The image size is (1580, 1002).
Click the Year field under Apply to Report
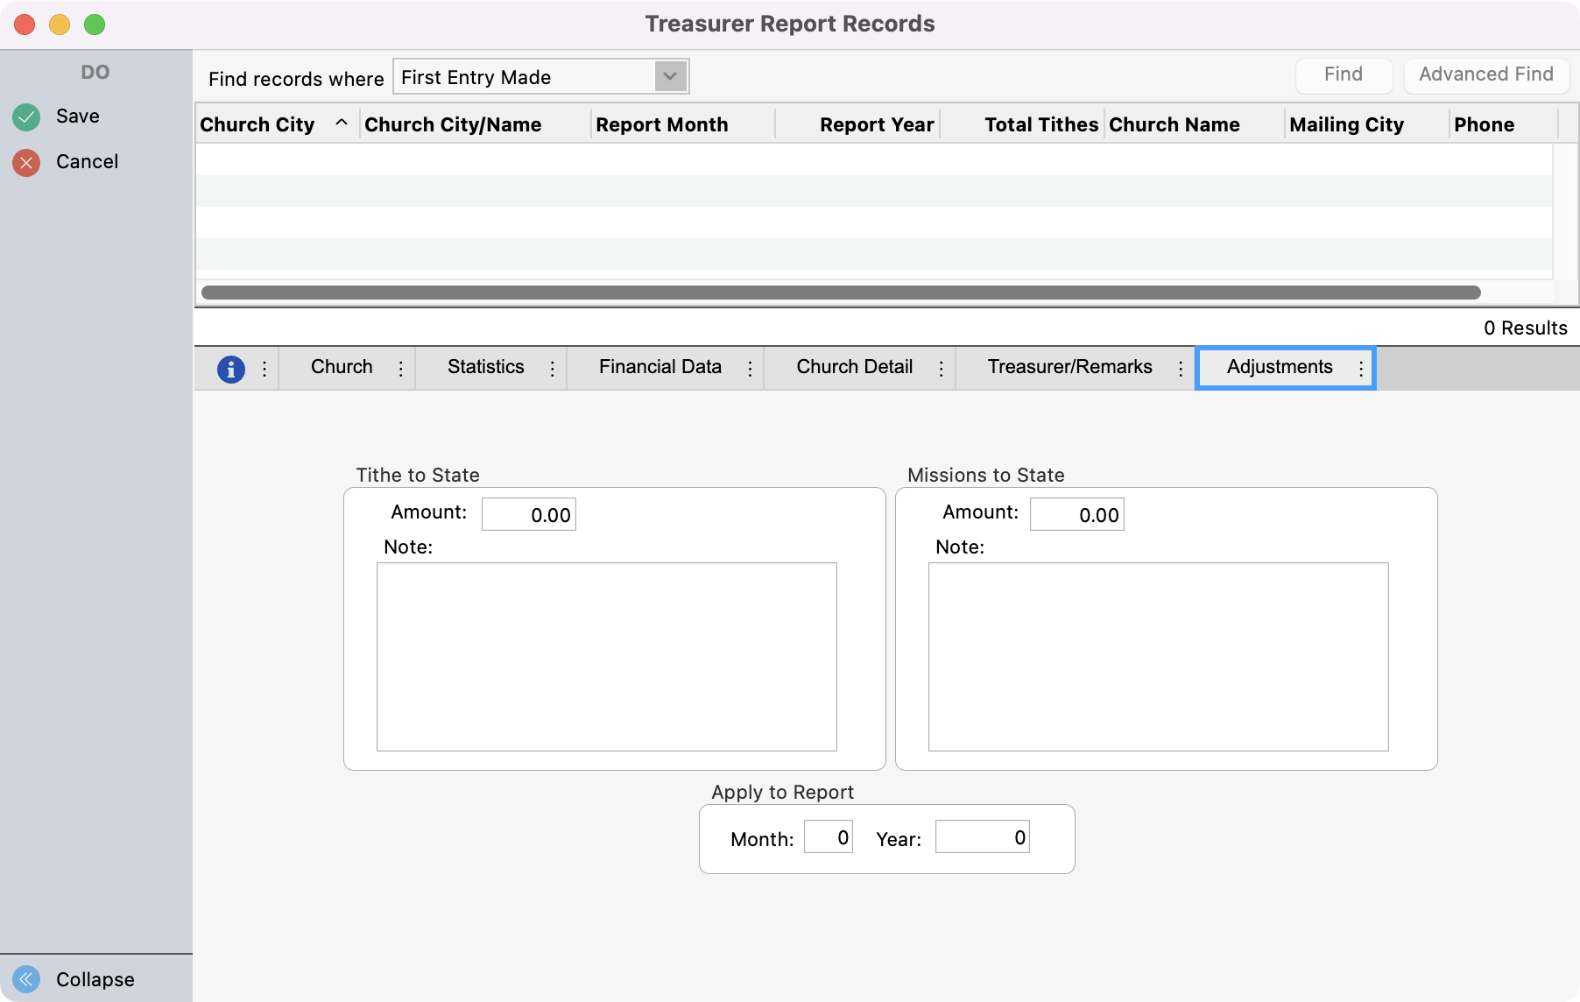pyautogui.click(x=982, y=837)
